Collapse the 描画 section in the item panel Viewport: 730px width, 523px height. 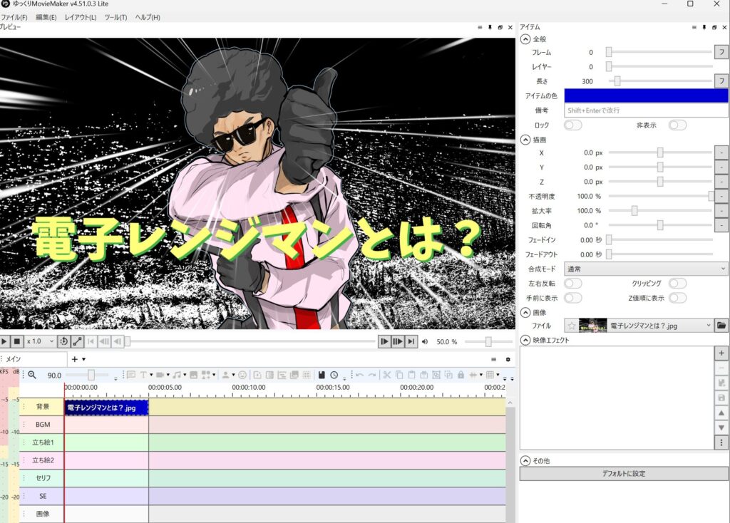click(x=525, y=140)
